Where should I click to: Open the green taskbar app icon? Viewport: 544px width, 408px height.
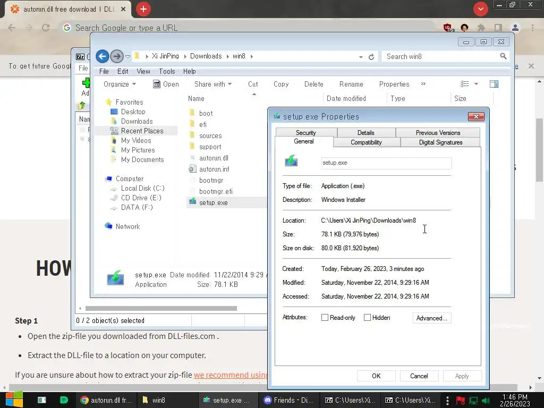[64, 400]
